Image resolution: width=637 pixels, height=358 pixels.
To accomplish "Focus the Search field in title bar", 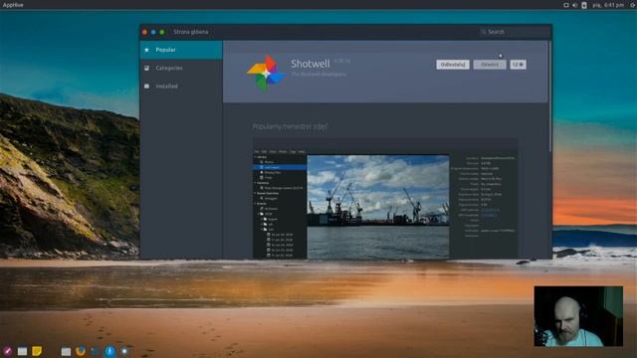I will pos(514,32).
